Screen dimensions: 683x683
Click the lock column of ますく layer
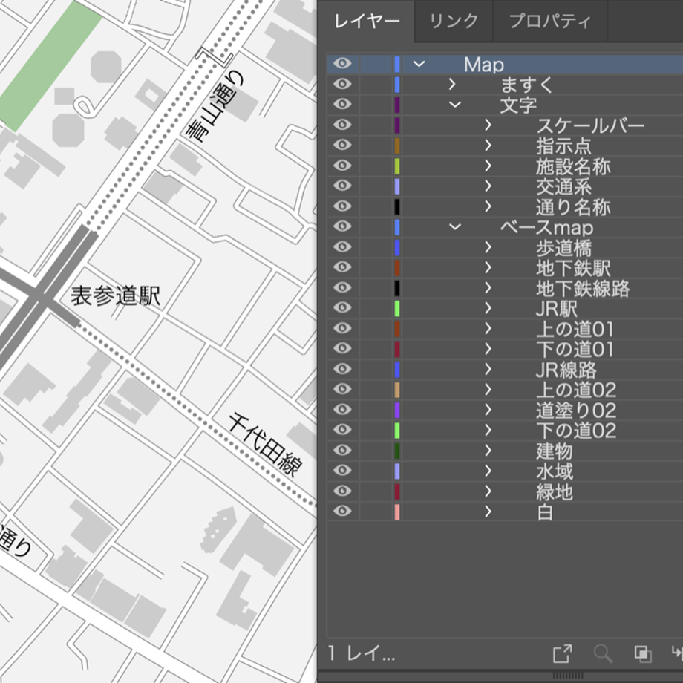[x=377, y=84]
